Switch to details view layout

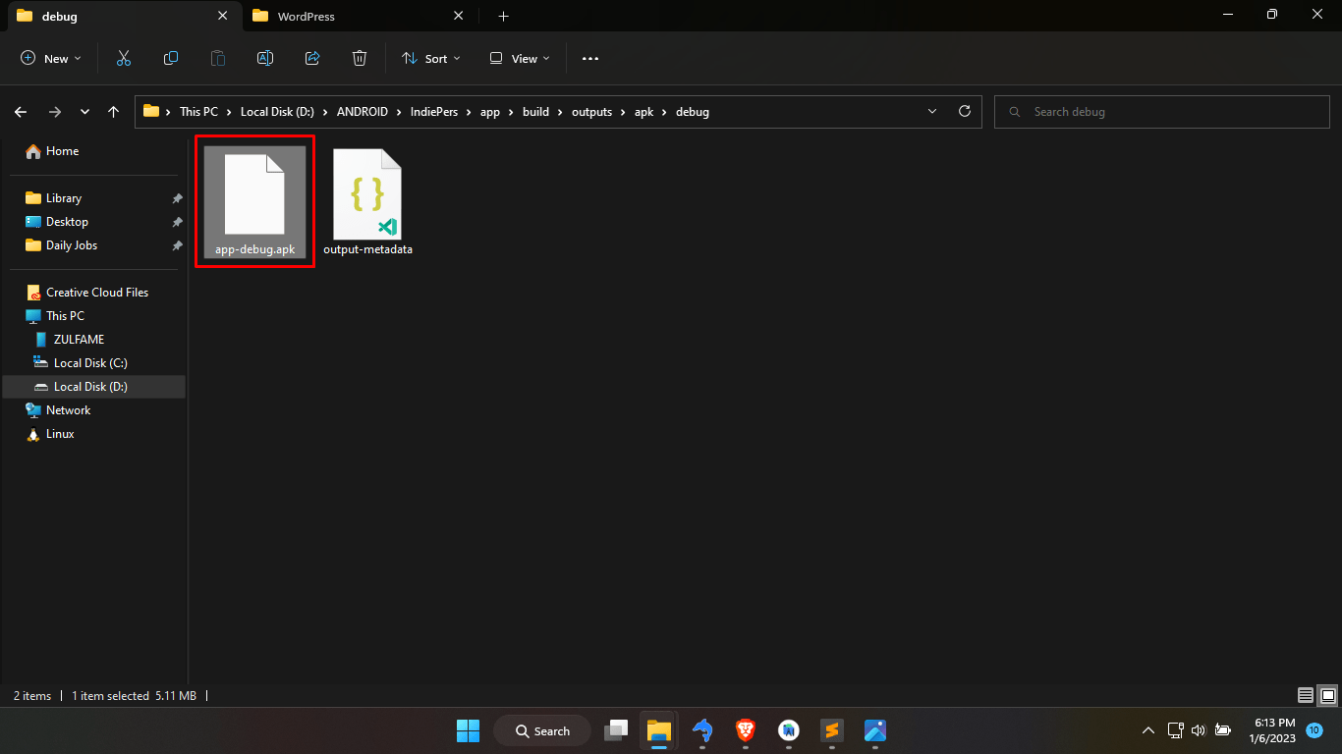pos(1305,695)
